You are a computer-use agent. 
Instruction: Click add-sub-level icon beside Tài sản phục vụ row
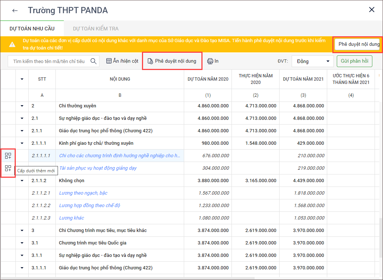click(x=8, y=168)
